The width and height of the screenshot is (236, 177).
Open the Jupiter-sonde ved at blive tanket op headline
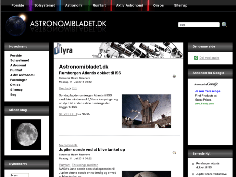click(92, 150)
